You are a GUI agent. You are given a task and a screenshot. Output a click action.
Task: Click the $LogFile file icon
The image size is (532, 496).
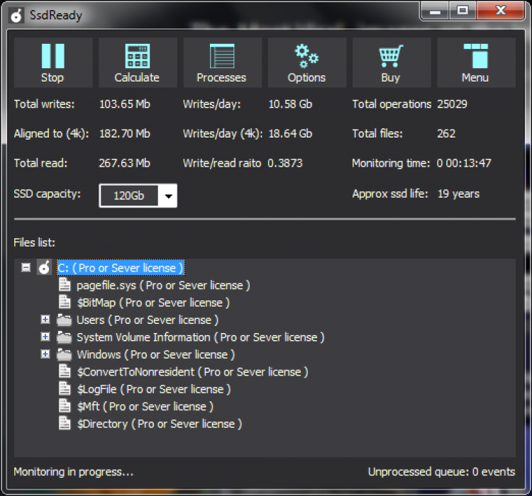(65, 388)
